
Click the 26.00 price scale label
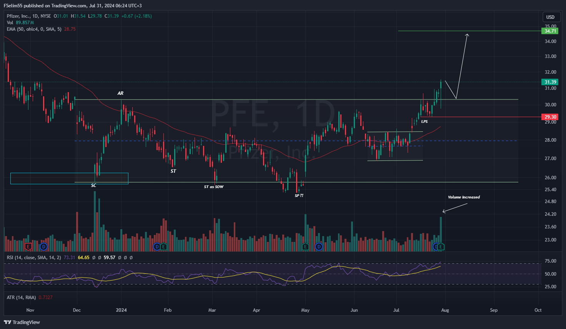[550, 178]
